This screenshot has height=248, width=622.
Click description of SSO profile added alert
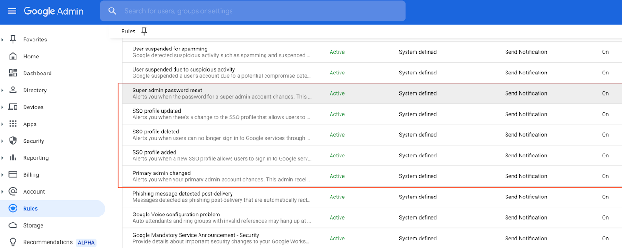pyautogui.click(x=222, y=159)
